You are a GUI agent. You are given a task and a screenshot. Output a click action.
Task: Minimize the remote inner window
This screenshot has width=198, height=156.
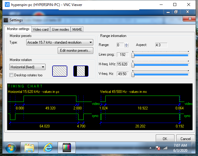click(x=168, y=12)
